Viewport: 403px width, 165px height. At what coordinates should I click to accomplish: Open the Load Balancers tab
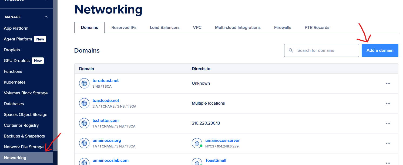[165, 27]
